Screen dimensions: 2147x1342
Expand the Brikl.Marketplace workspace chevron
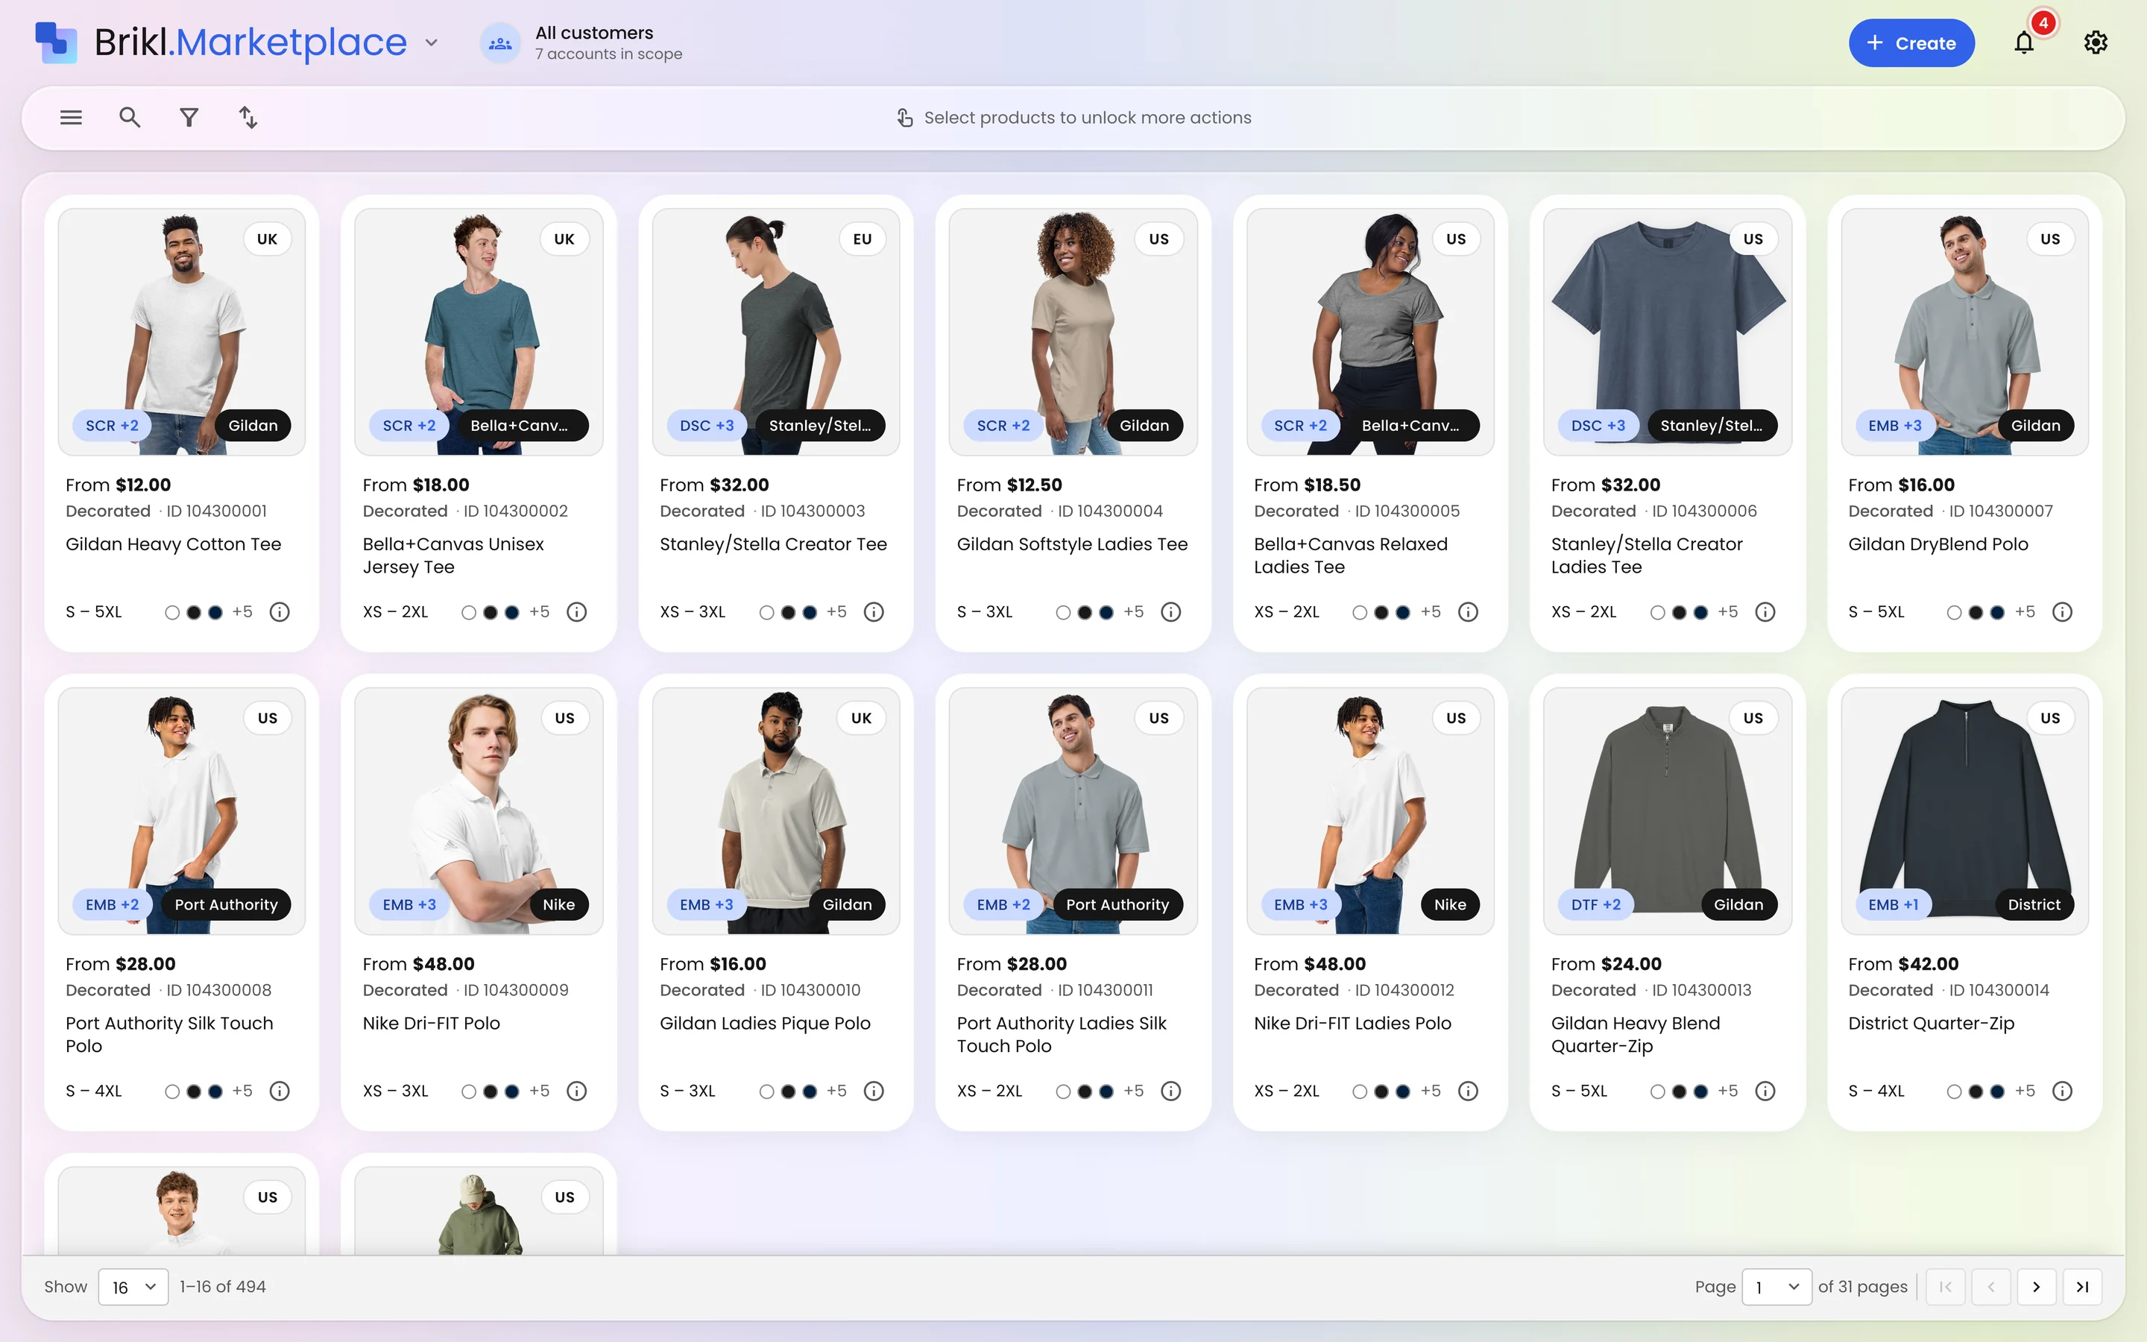(431, 42)
